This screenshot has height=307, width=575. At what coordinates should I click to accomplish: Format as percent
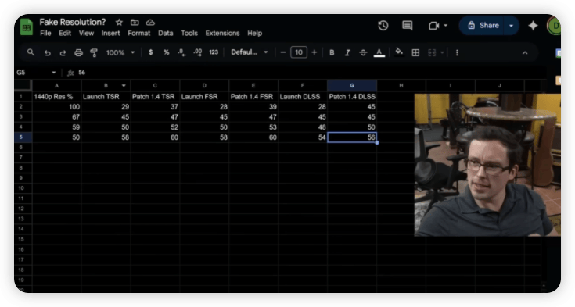point(166,52)
